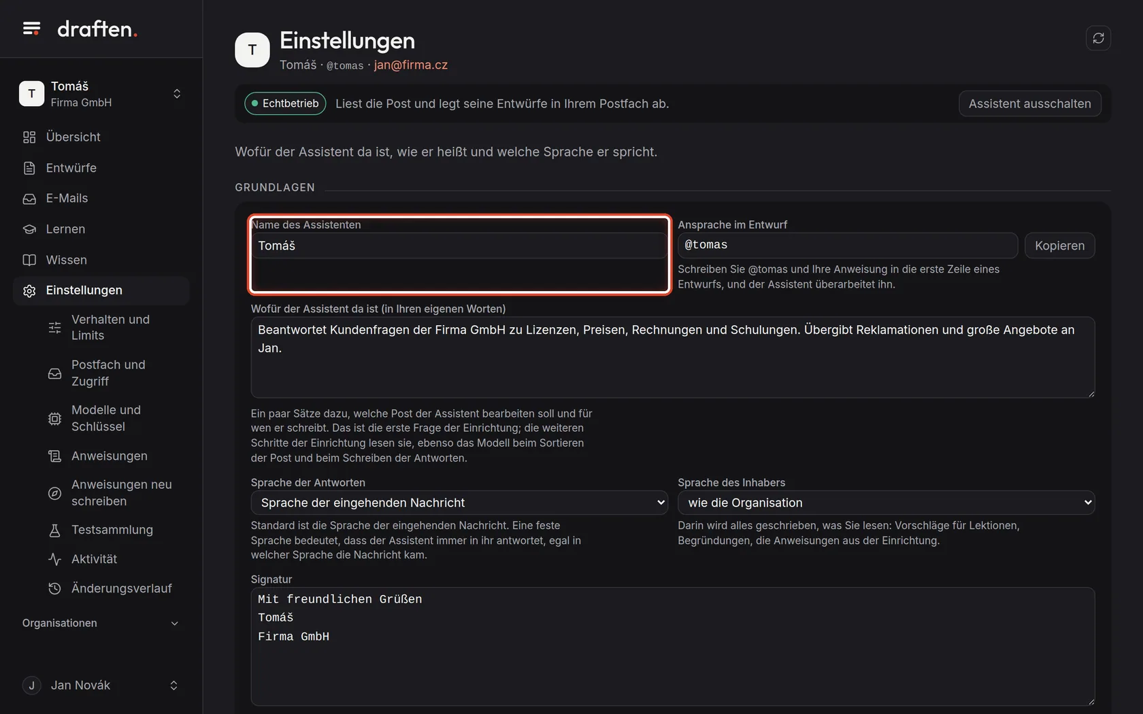The image size is (1143, 714).
Task: Open the Testsammlung page
Action: (114, 530)
